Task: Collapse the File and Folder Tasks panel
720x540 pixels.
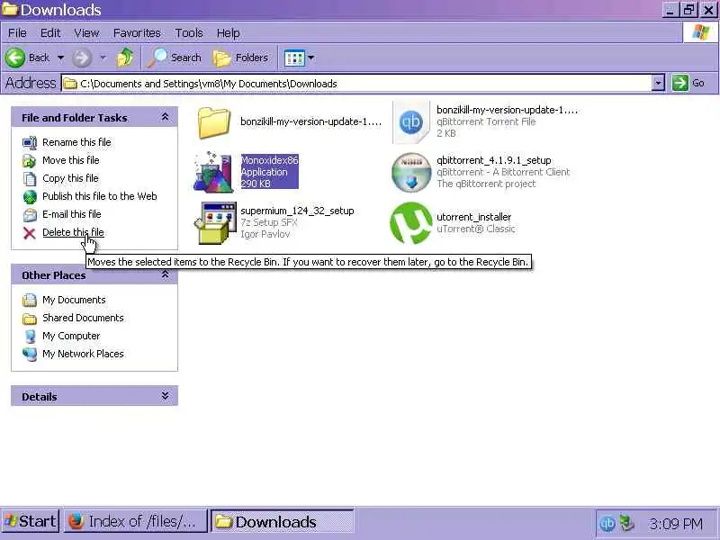Action: [x=165, y=118]
